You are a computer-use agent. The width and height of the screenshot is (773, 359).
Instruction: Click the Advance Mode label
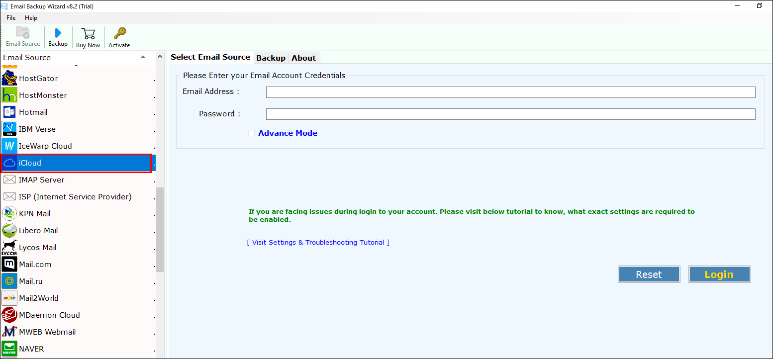(288, 133)
